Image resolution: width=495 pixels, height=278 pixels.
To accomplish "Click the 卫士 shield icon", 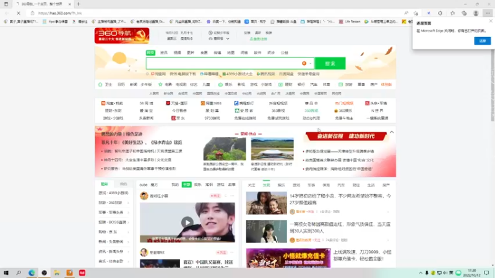I will [x=100, y=85].
